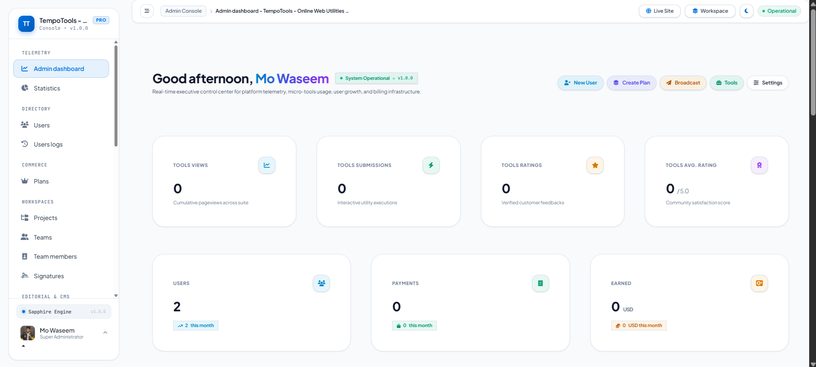Click the PRO badge in sidebar header
Image resolution: width=816 pixels, height=367 pixels.
101,20
